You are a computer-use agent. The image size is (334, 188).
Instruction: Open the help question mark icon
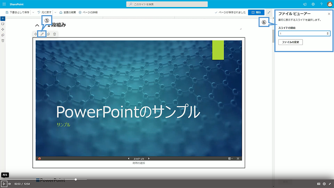321,4
